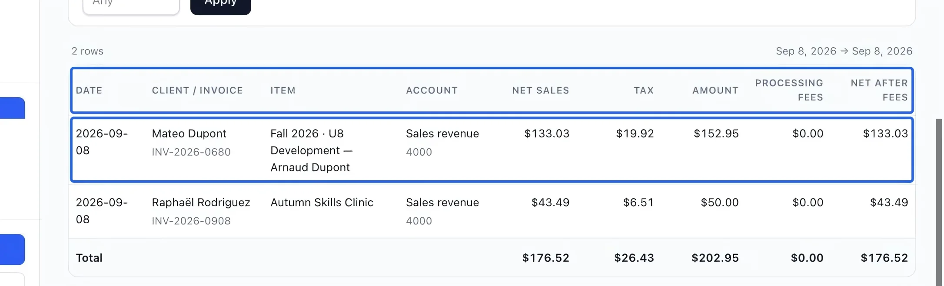Click amount value $50.00
Viewport: 944px width, 286px height.
pyautogui.click(x=720, y=202)
